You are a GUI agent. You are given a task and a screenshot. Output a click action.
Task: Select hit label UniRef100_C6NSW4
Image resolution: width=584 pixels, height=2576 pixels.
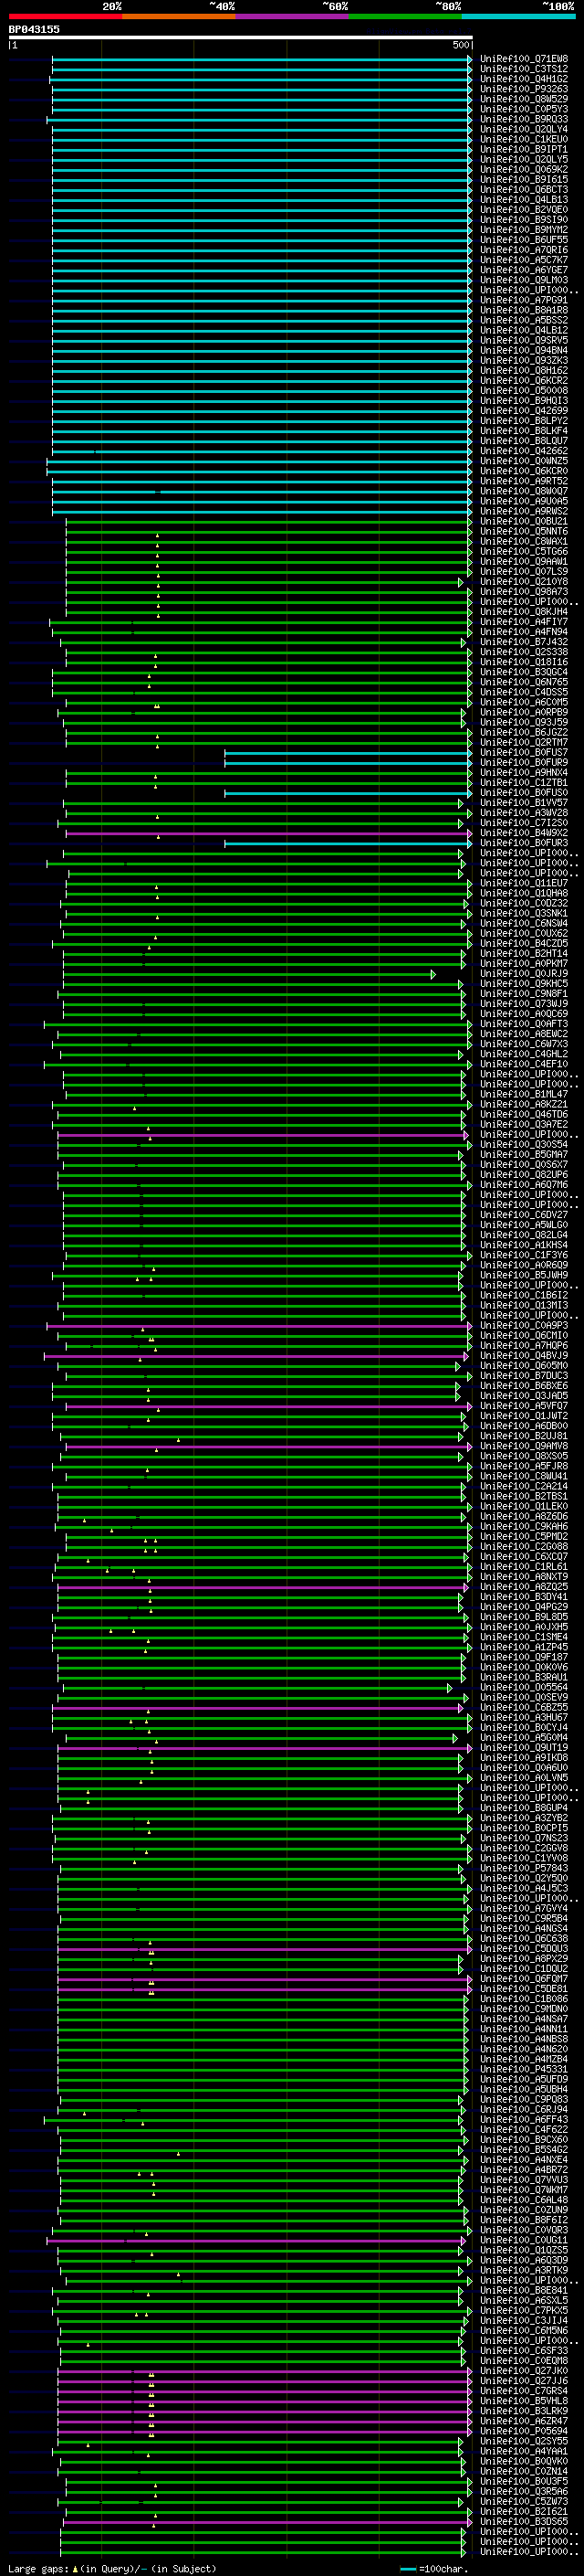point(524,923)
